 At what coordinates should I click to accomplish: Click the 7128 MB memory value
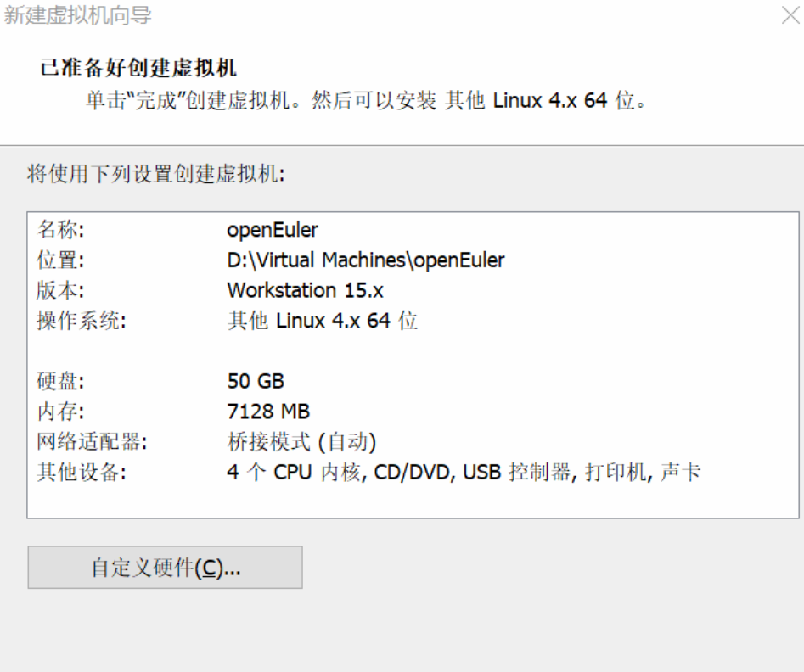[x=268, y=412]
